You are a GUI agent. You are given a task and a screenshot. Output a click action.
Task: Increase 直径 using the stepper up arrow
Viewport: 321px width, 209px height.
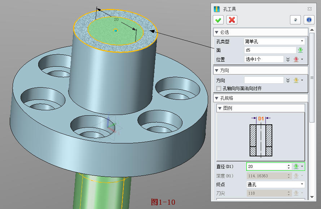click(289, 165)
